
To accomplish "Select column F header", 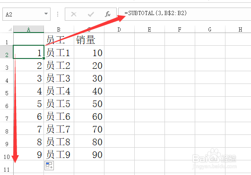I will [x=180, y=29].
